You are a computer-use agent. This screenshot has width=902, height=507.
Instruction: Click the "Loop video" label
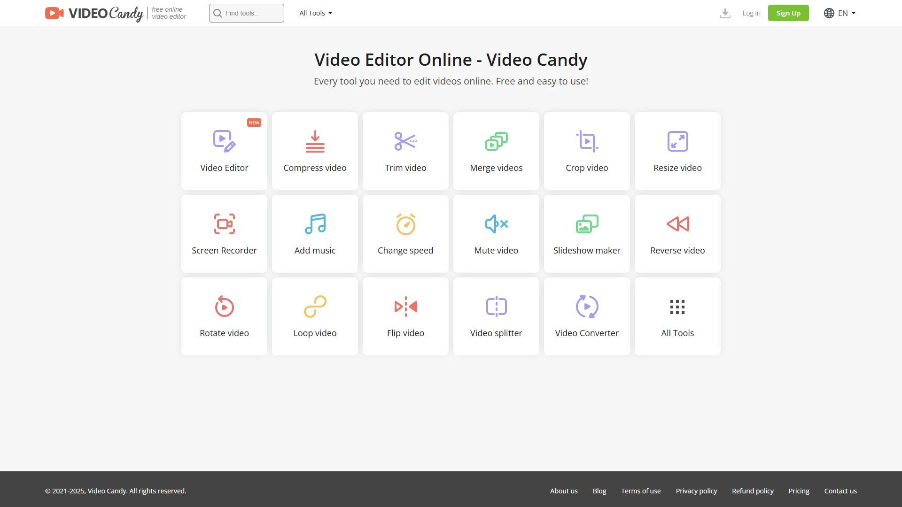coord(315,333)
